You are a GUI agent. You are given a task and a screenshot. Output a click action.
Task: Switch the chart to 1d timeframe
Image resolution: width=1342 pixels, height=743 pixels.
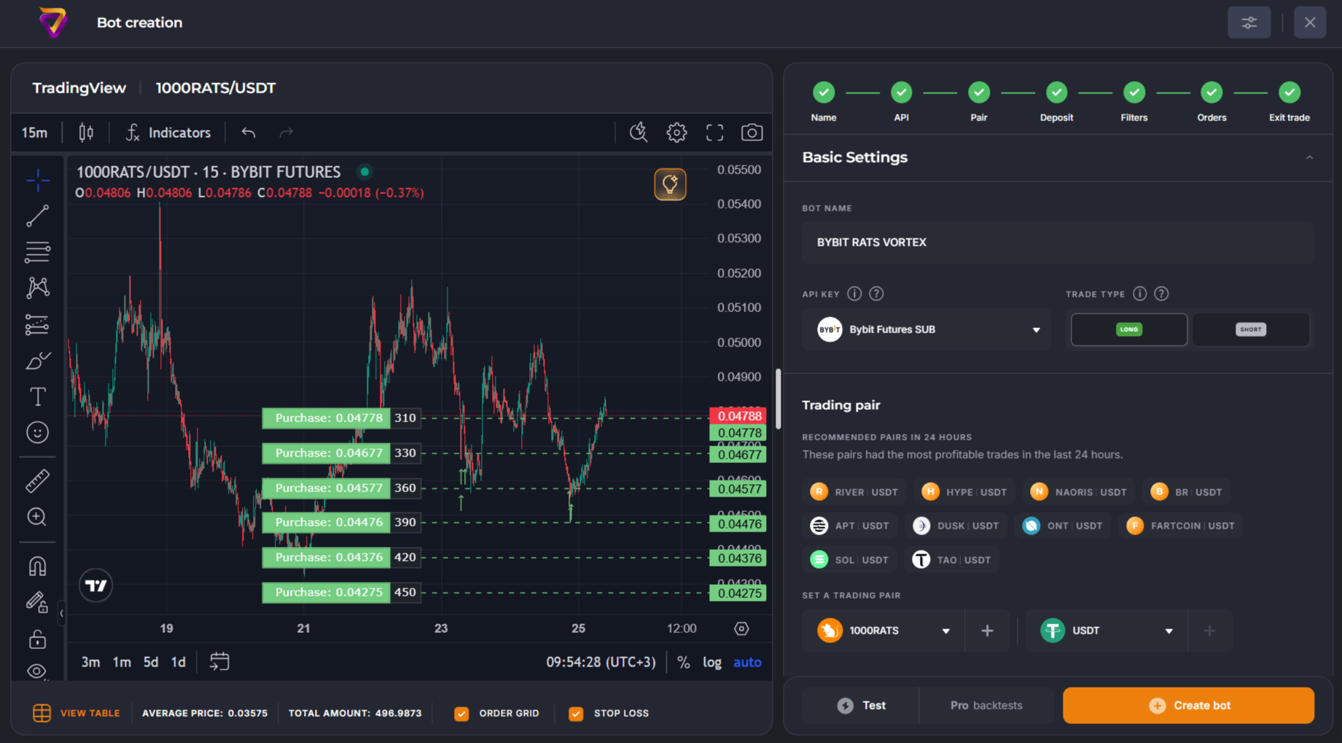click(178, 661)
